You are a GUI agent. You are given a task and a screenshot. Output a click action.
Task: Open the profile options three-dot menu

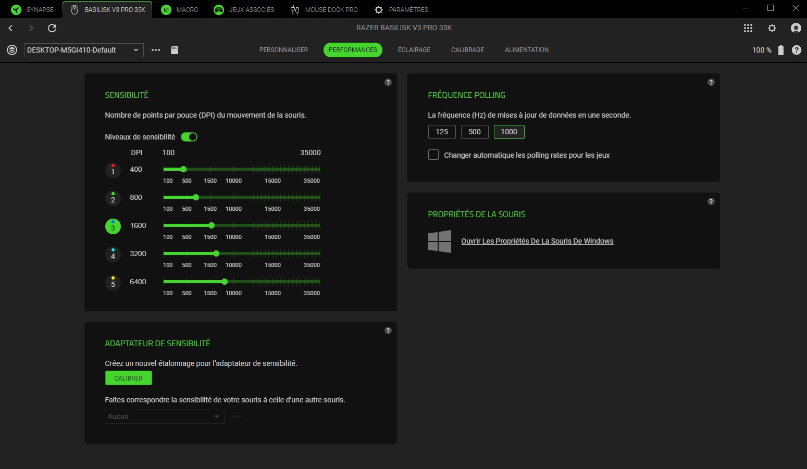[156, 50]
